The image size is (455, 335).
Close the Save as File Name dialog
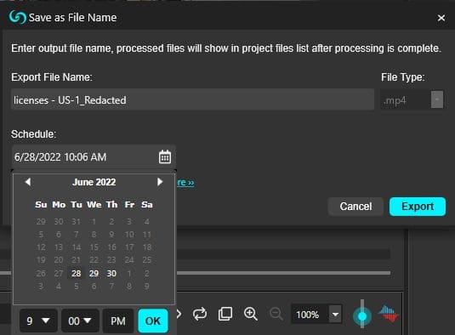[441, 18]
